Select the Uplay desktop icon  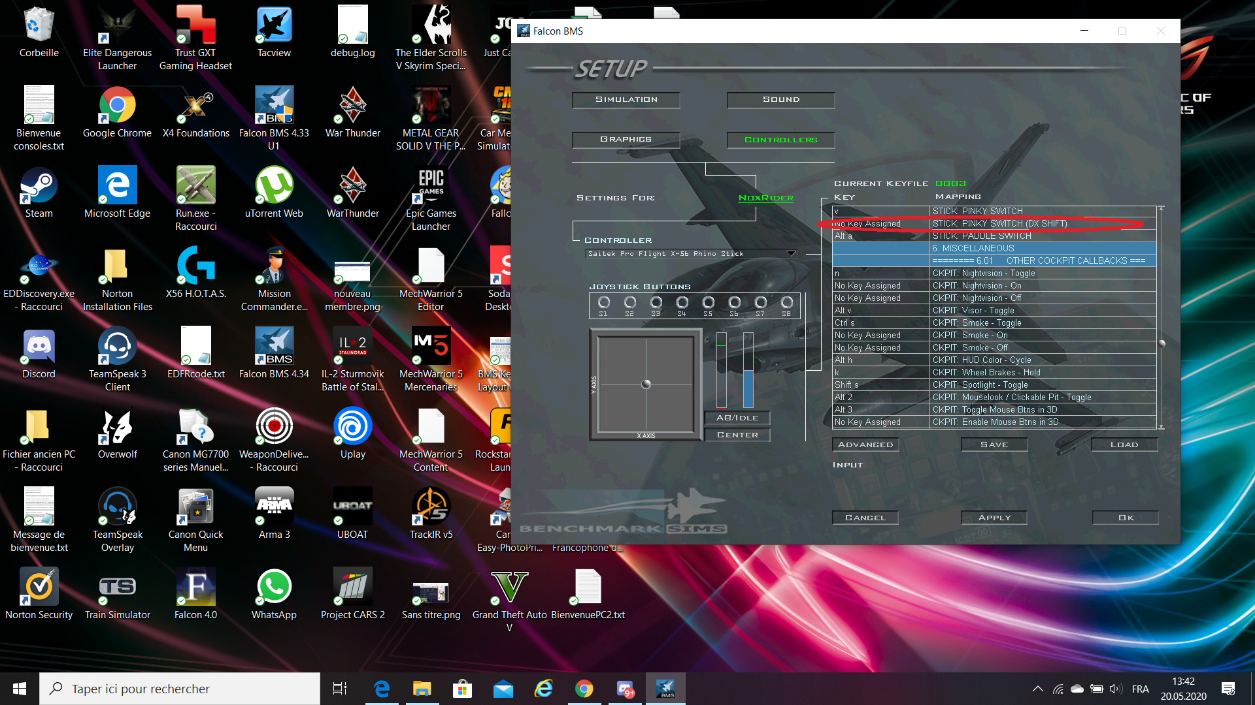tap(352, 434)
